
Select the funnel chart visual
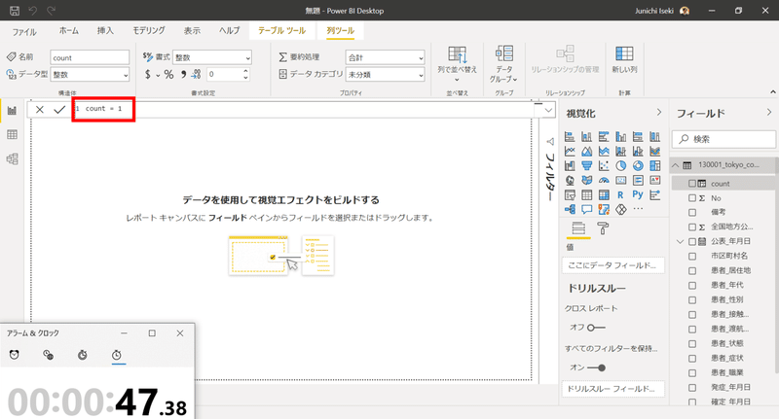pyautogui.click(x=587, y=165)
